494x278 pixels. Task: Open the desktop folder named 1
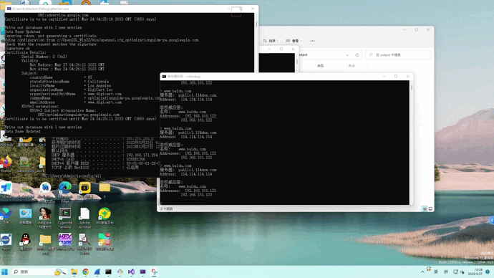click(x=105, y=190)
